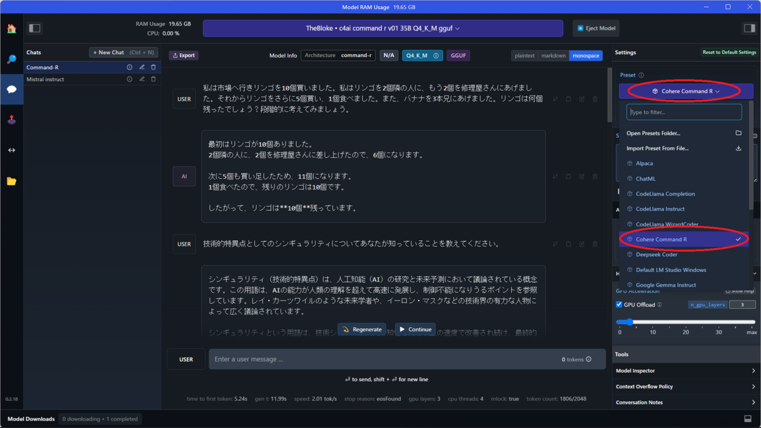The height and width of the screenshot is (428, 761).
Task: Delete the apple AI answer
Action: point(595,176)
